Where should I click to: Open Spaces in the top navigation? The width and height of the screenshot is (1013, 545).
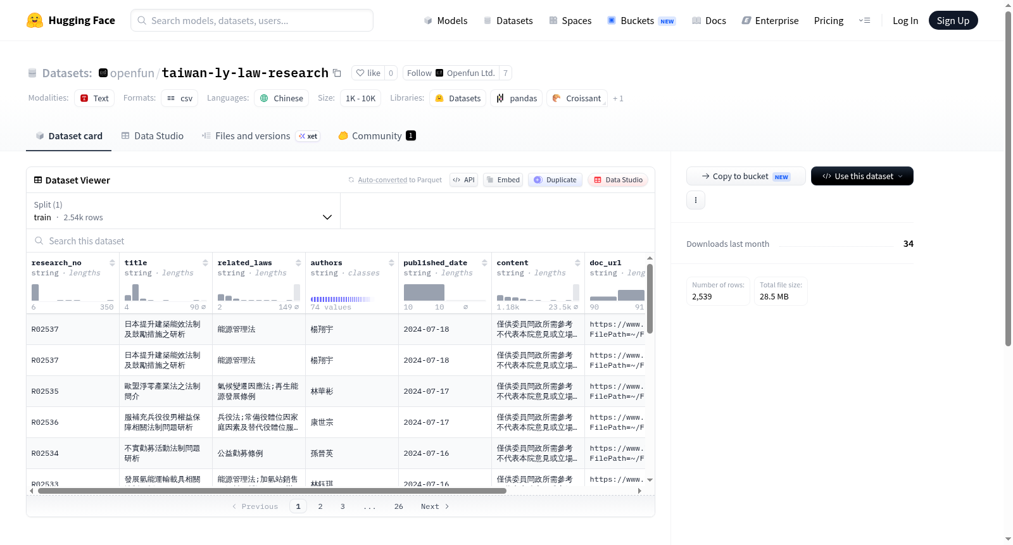(570, 20)
